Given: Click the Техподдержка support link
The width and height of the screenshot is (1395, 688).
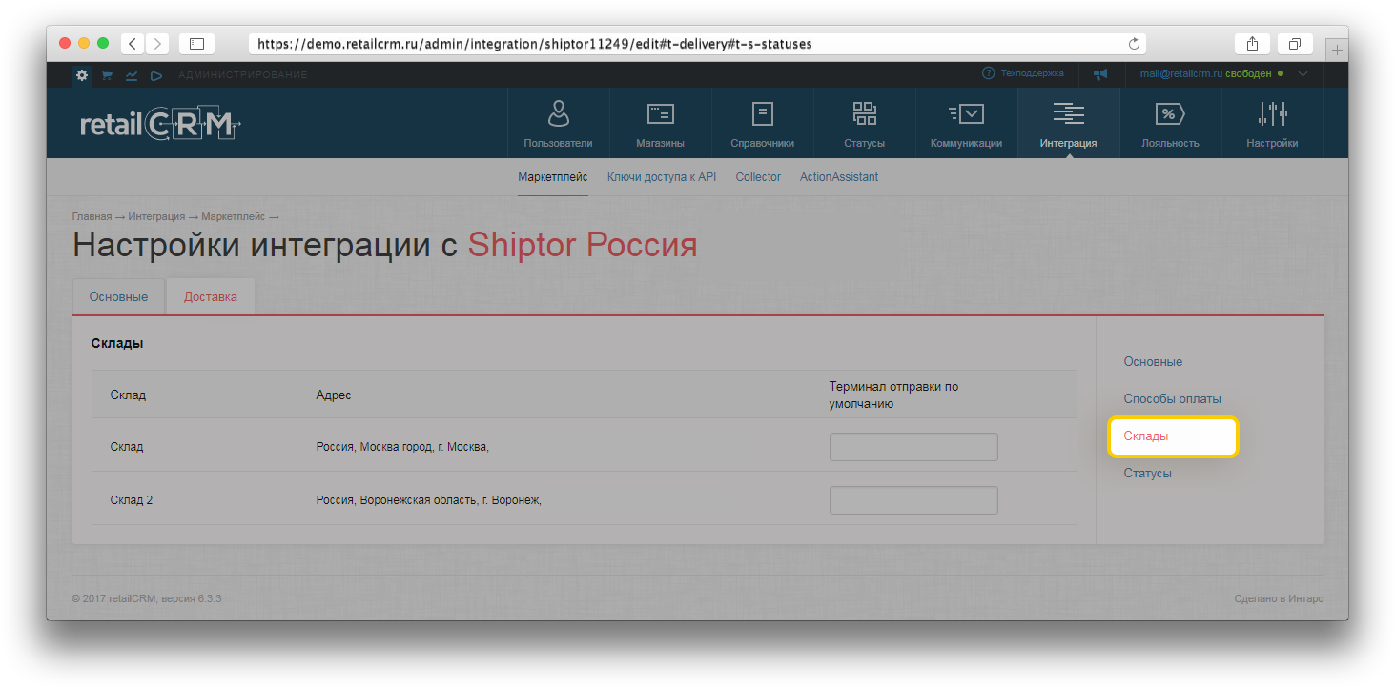Looking at the screenshot, I should (1023, 73).
